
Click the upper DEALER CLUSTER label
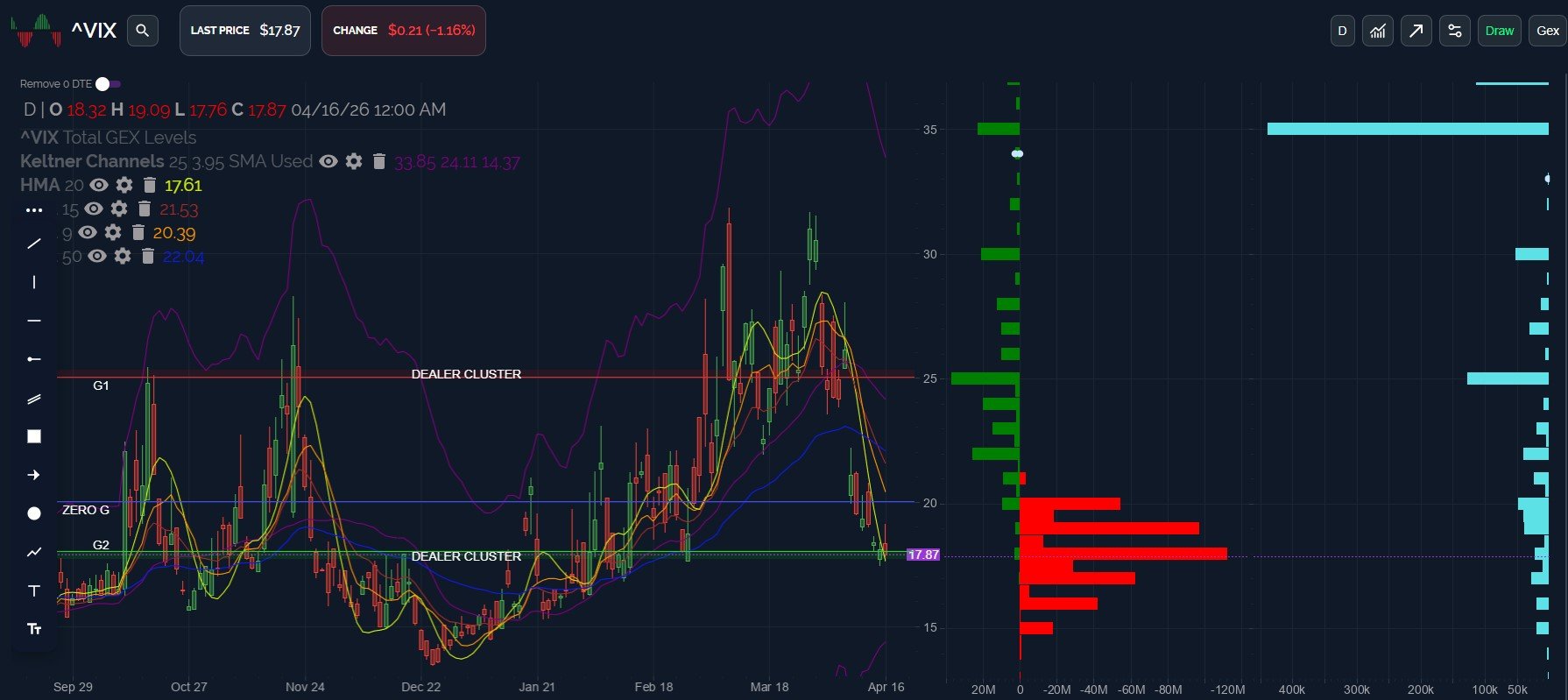(466, 374)
